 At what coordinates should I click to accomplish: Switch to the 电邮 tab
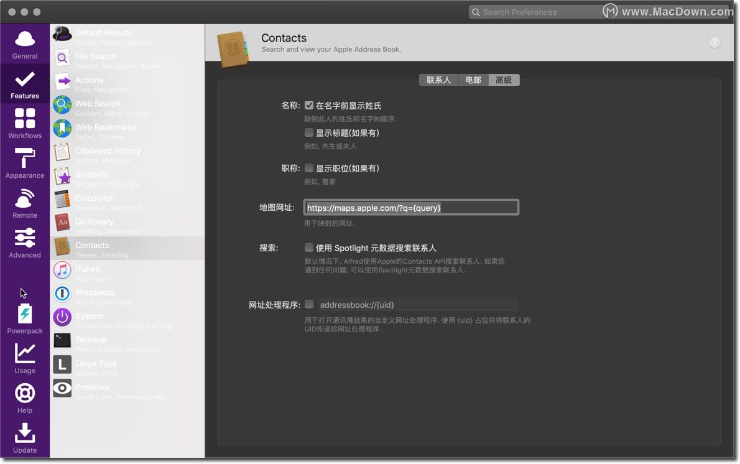(x=473, y=80)
